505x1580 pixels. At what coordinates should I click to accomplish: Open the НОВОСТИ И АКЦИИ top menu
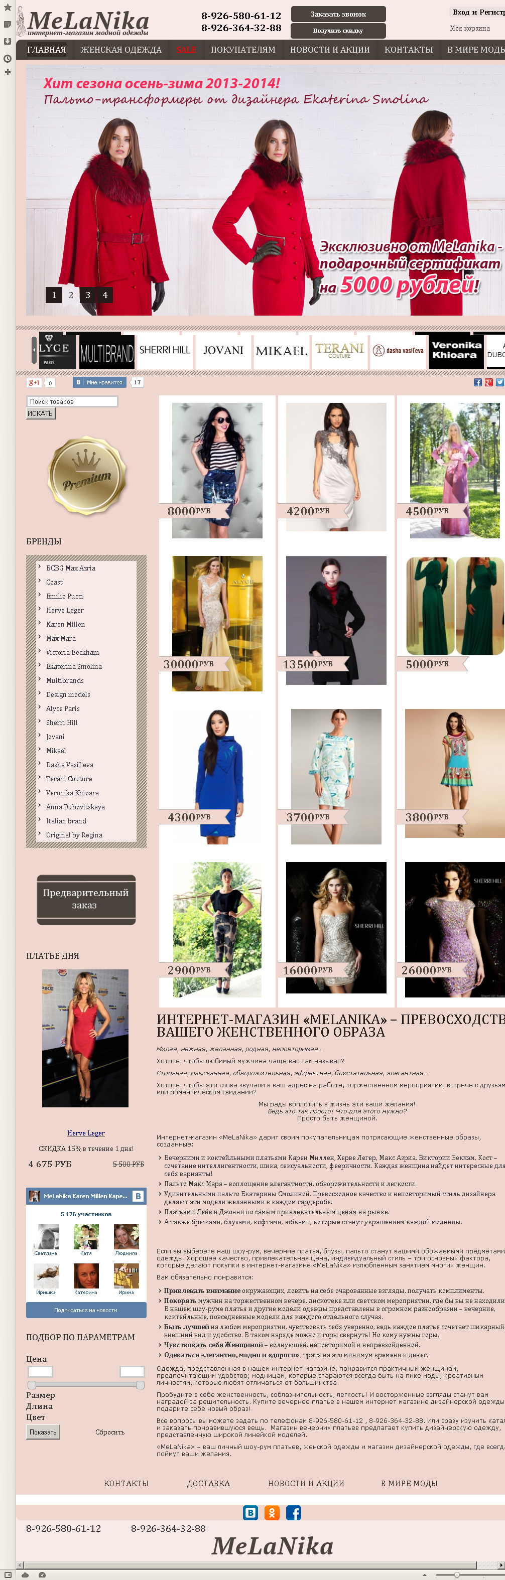coord(330,50)
